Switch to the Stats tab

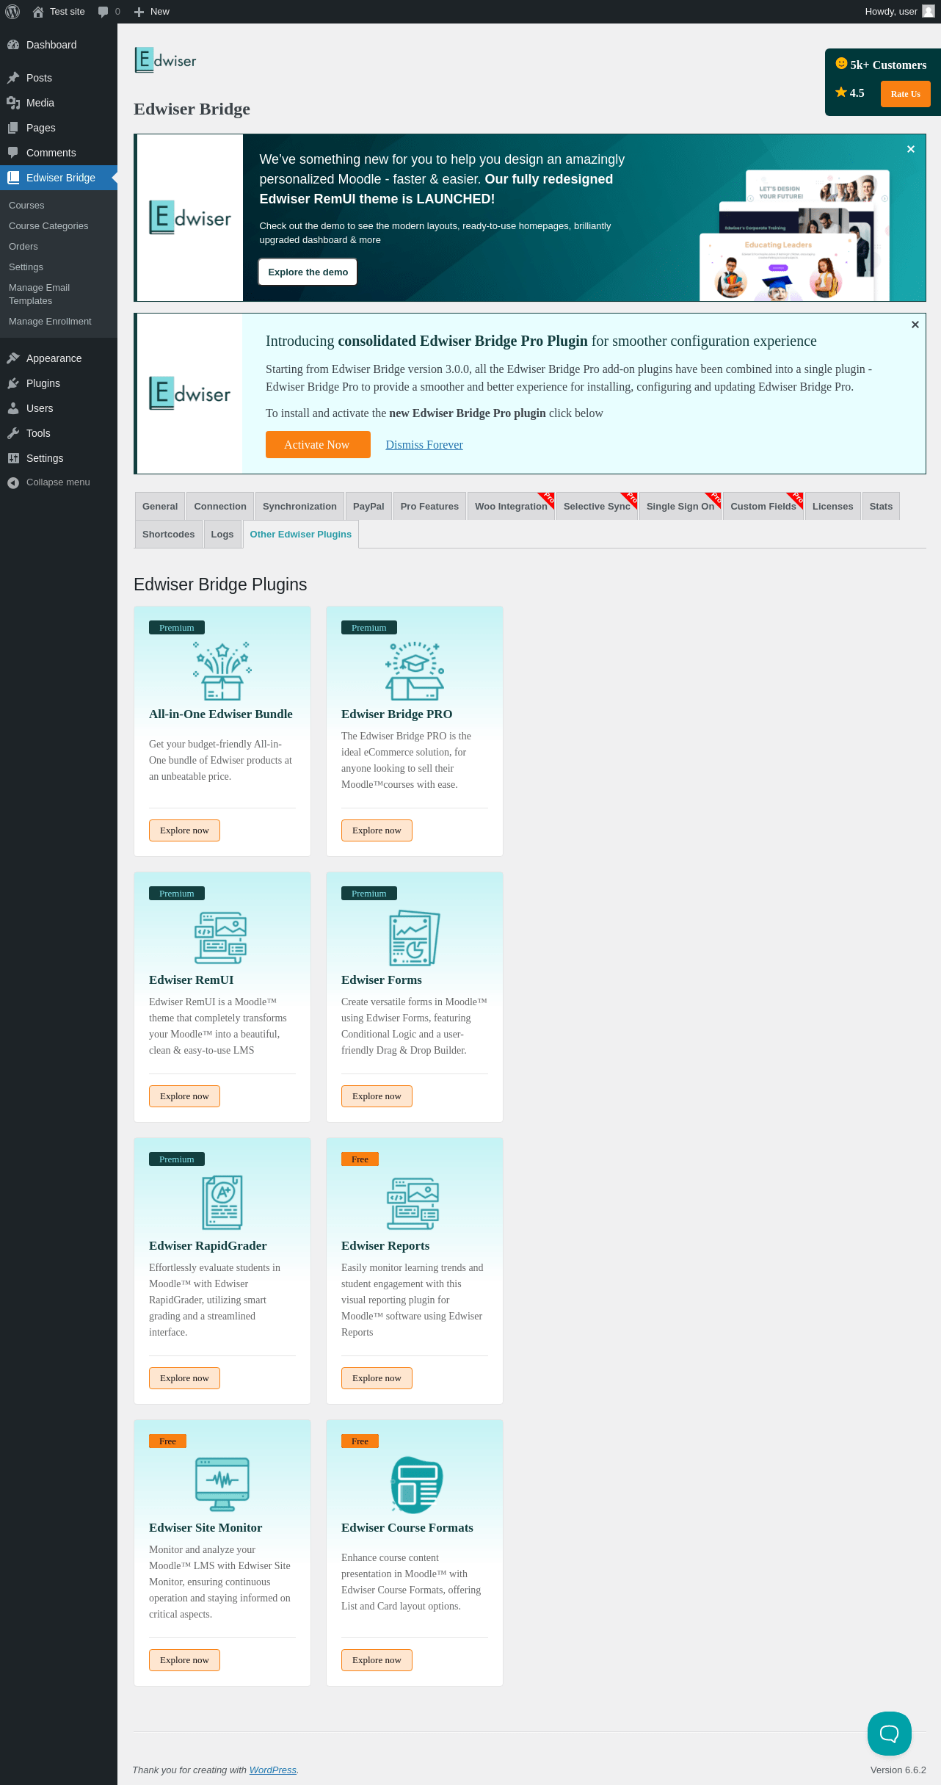coord(881,506)
